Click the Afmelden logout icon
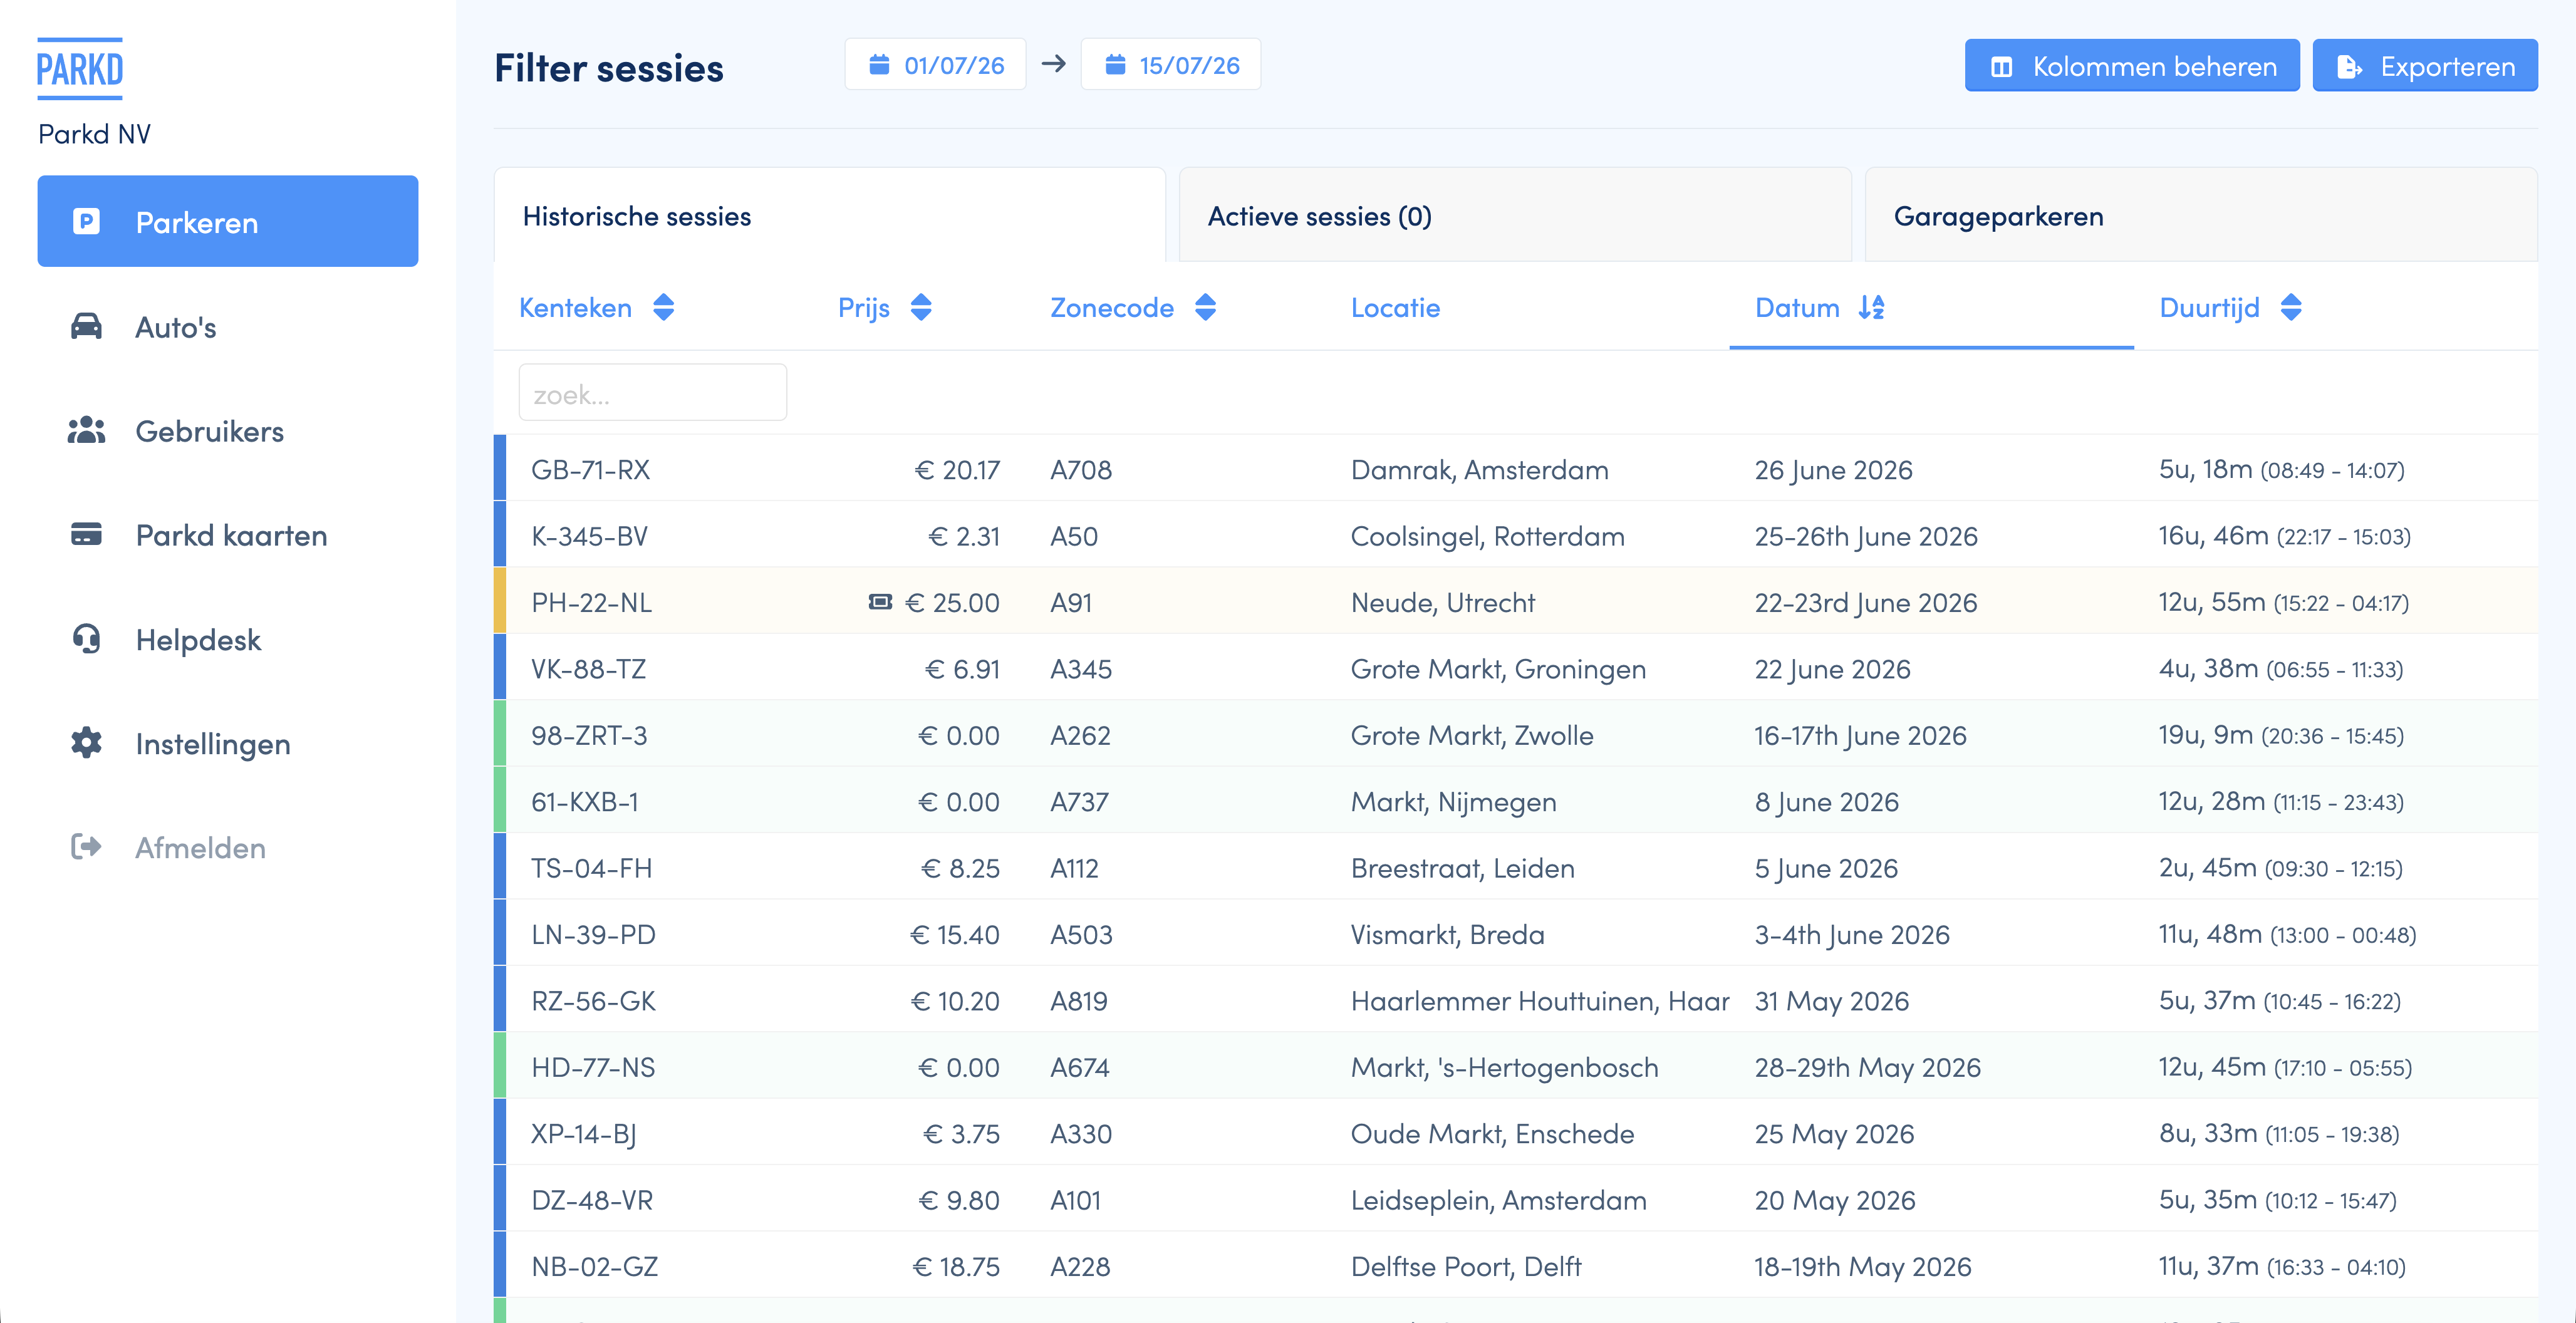The width and height of the screenshot is (2576, 1323). [86, 847]
